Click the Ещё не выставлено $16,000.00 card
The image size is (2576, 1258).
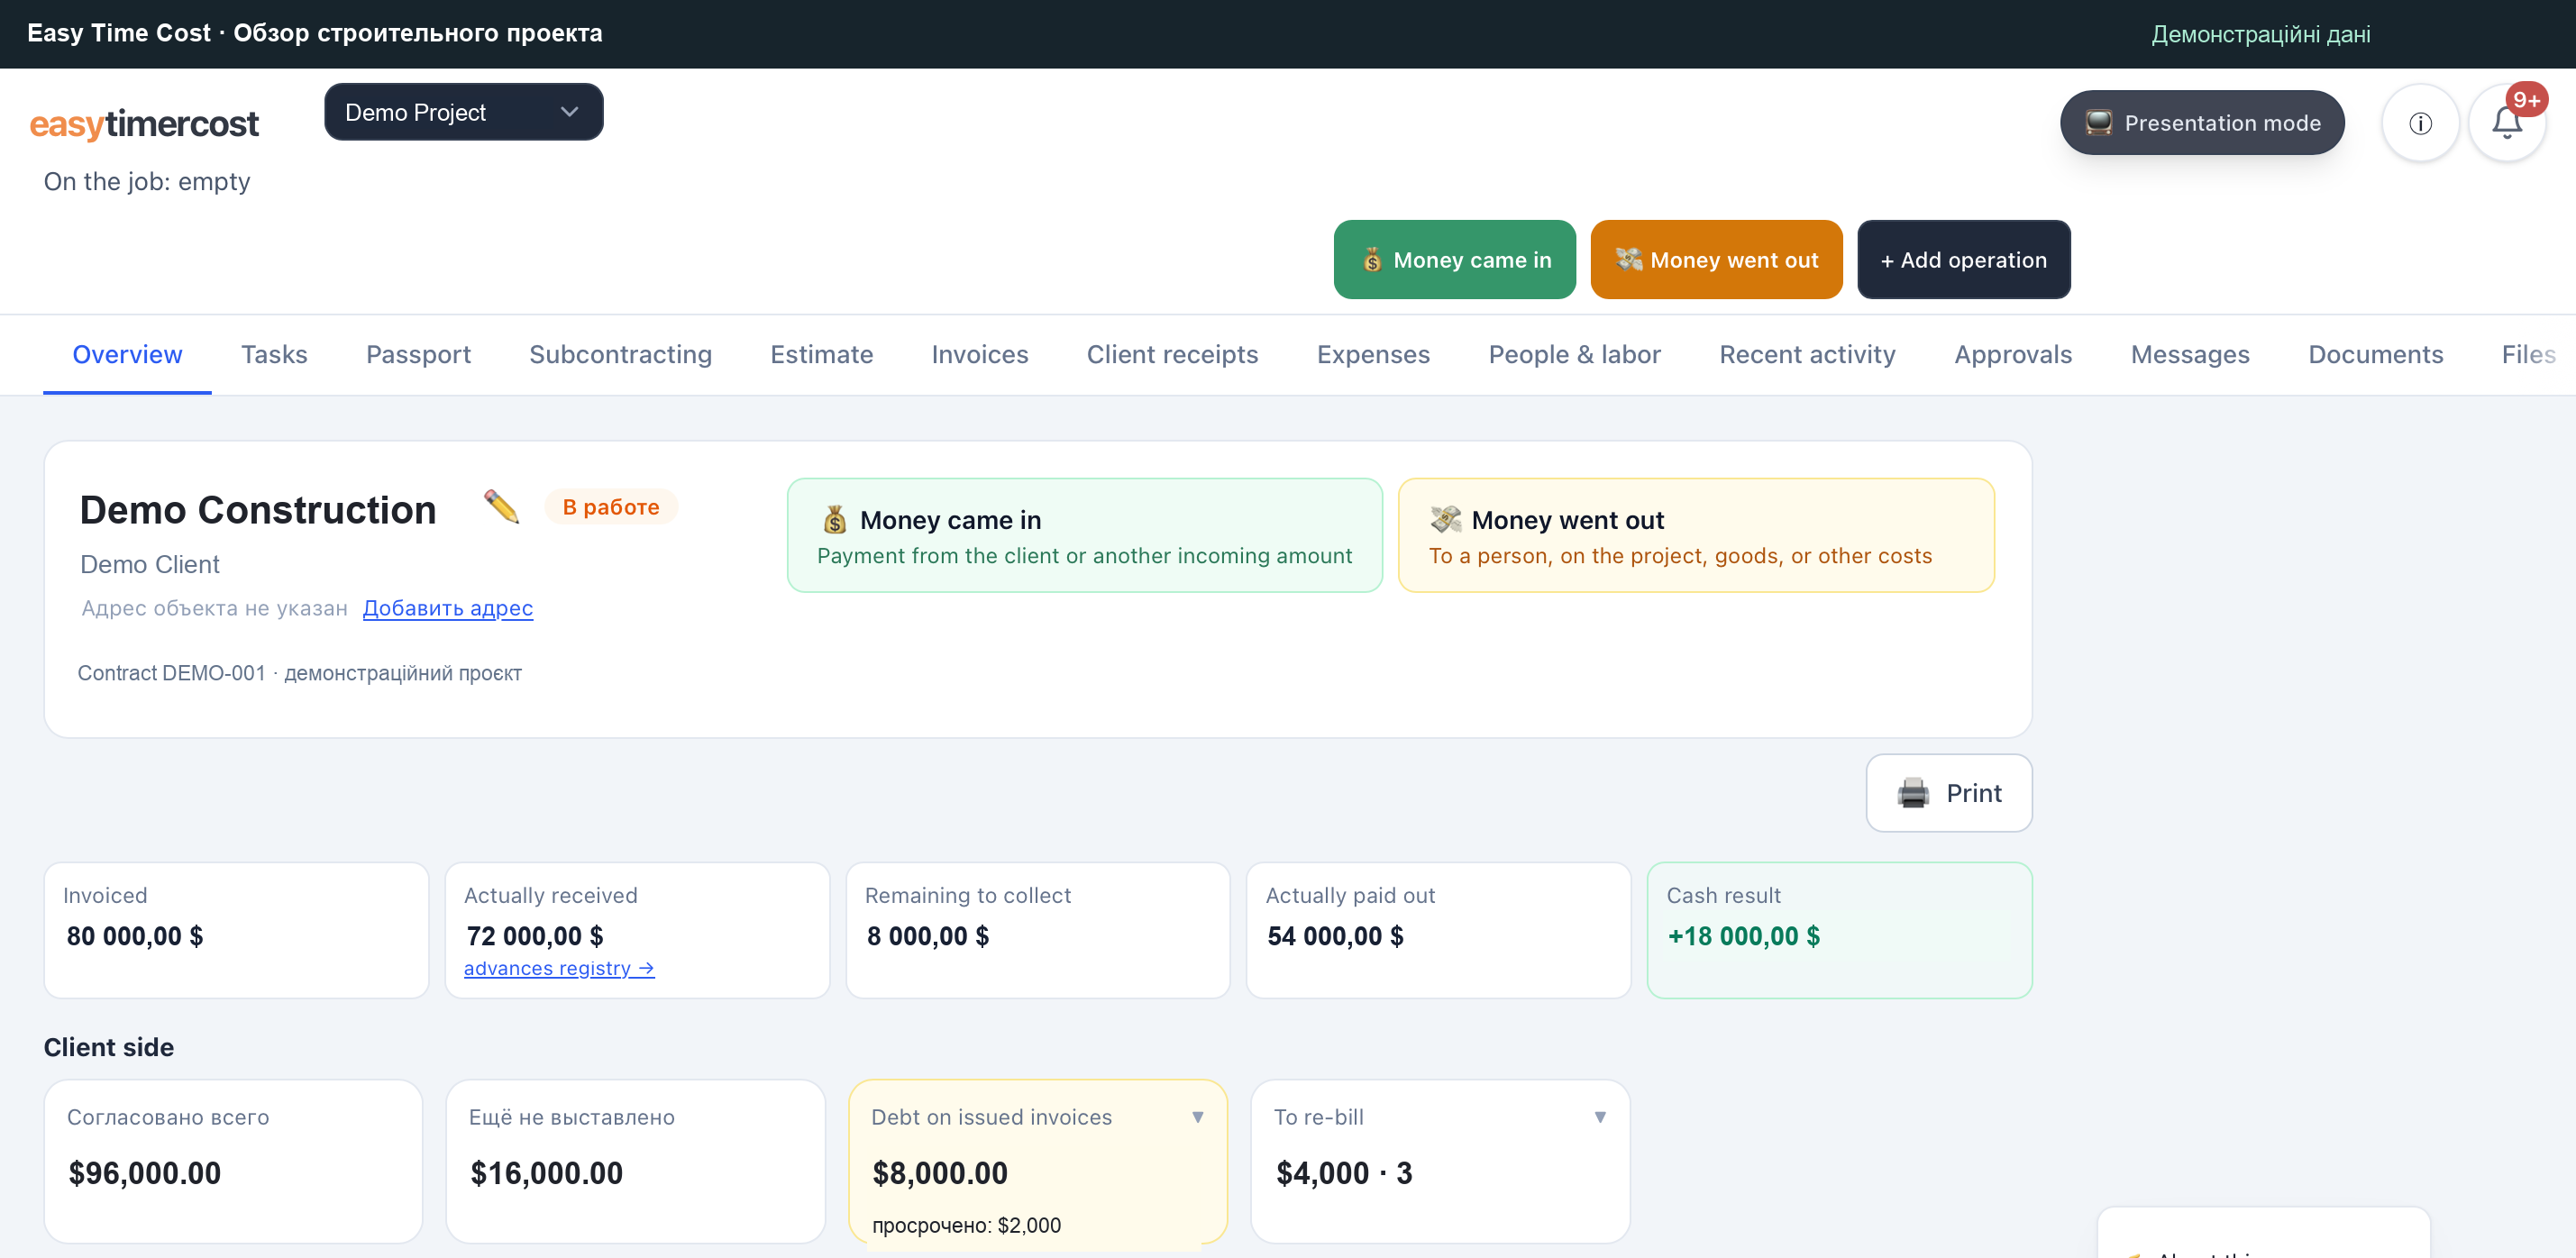coord(635,1161)
